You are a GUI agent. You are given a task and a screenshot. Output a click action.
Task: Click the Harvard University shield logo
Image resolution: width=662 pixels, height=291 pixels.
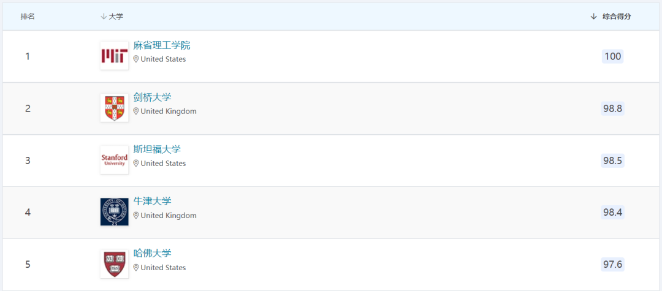(115, 264)
